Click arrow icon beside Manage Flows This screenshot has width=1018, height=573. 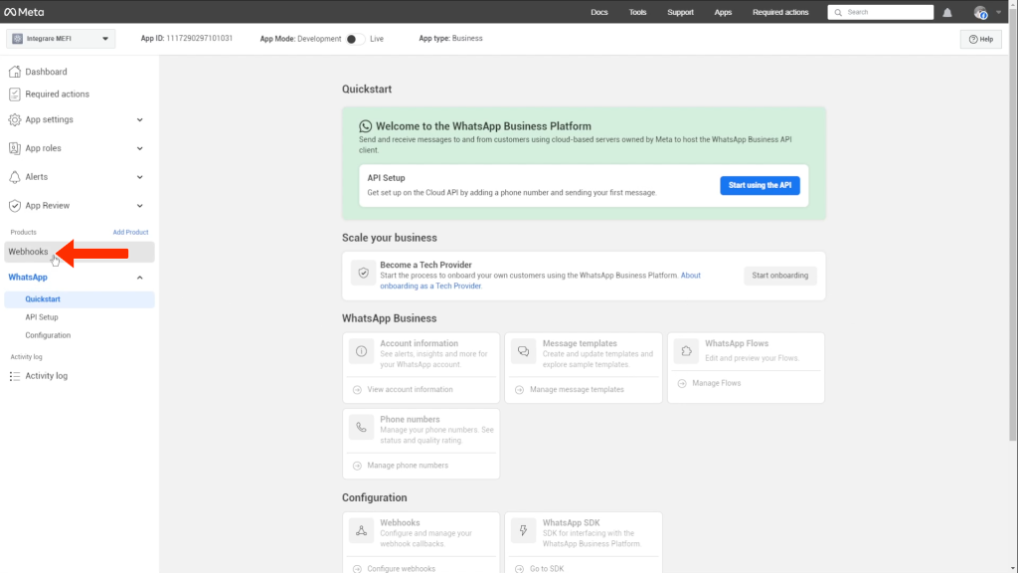tap(682, 383)
